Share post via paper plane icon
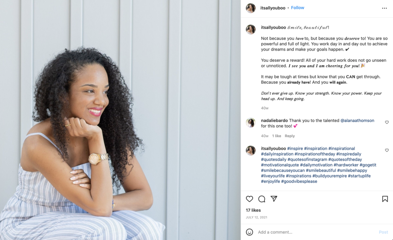The image size is (393, 240). coord(274,199)
